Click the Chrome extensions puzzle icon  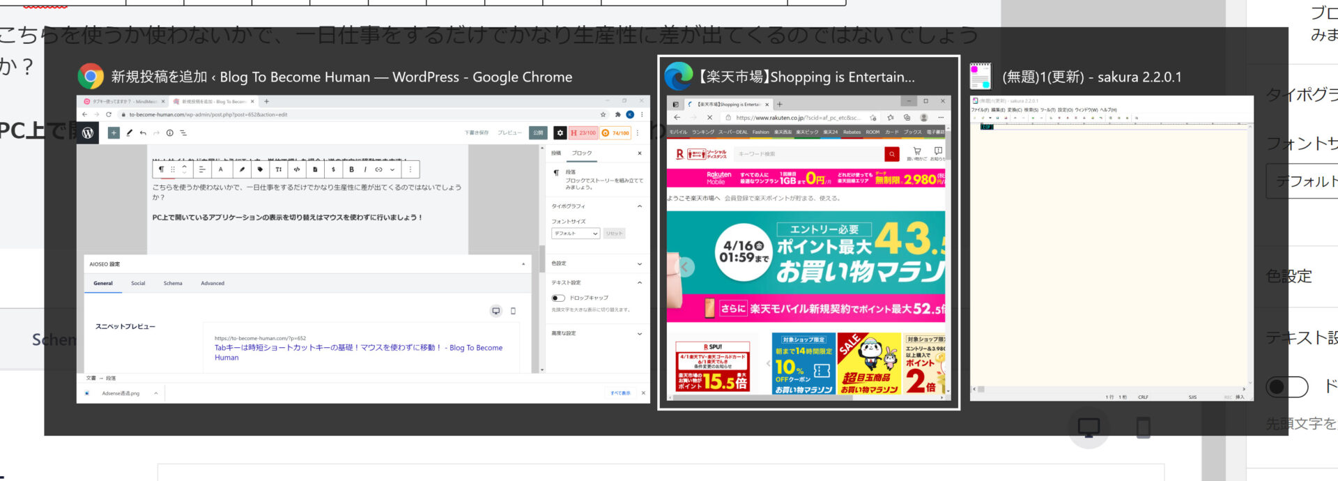[617, 114]
